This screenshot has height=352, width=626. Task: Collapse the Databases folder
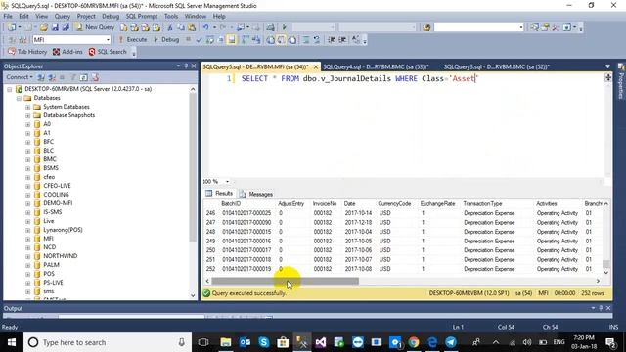(19, 98)
